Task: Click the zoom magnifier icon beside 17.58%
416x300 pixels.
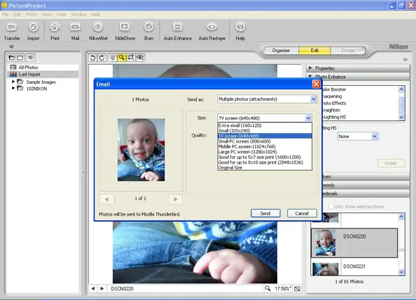Action: (x=268, y=289)
